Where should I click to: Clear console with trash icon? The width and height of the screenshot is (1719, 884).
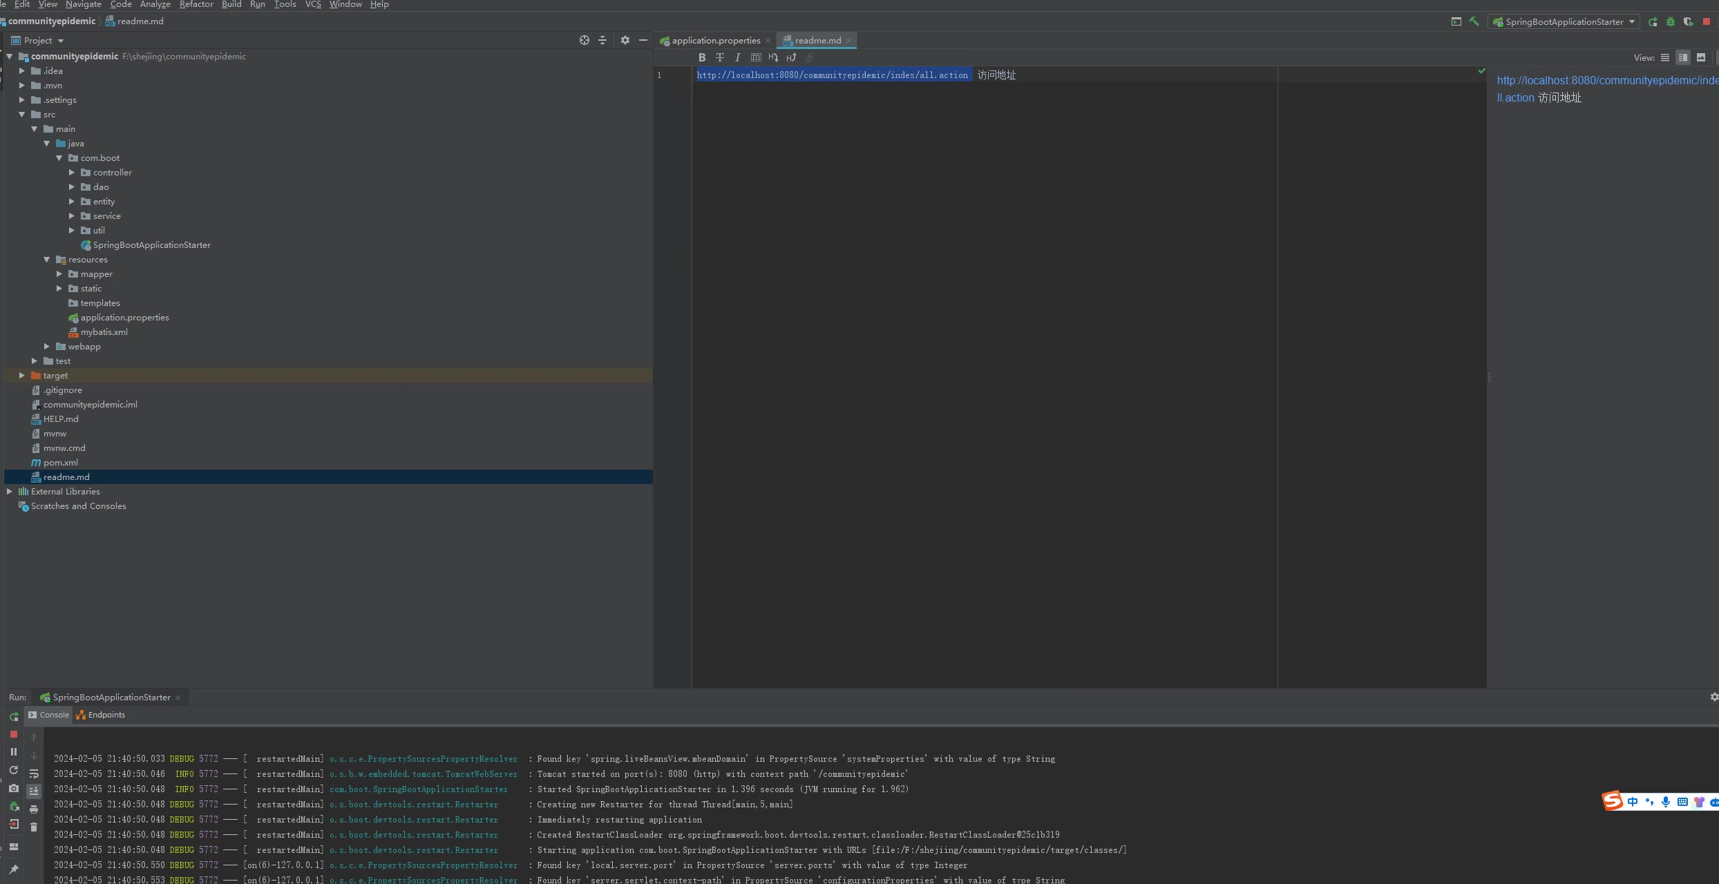[x=34, y=827]
